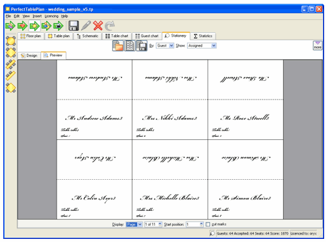This screenshot has height=242, width=326.
Task: Click into the 1 of 11 page field
Action: [x=151, y=225]
